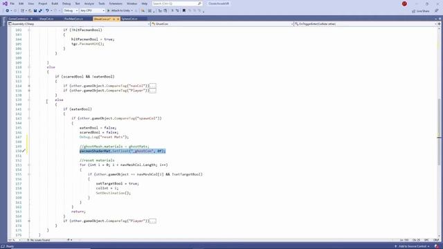443x249 pixels.
Task: Open the File menu
Action: tap(12, 3)
